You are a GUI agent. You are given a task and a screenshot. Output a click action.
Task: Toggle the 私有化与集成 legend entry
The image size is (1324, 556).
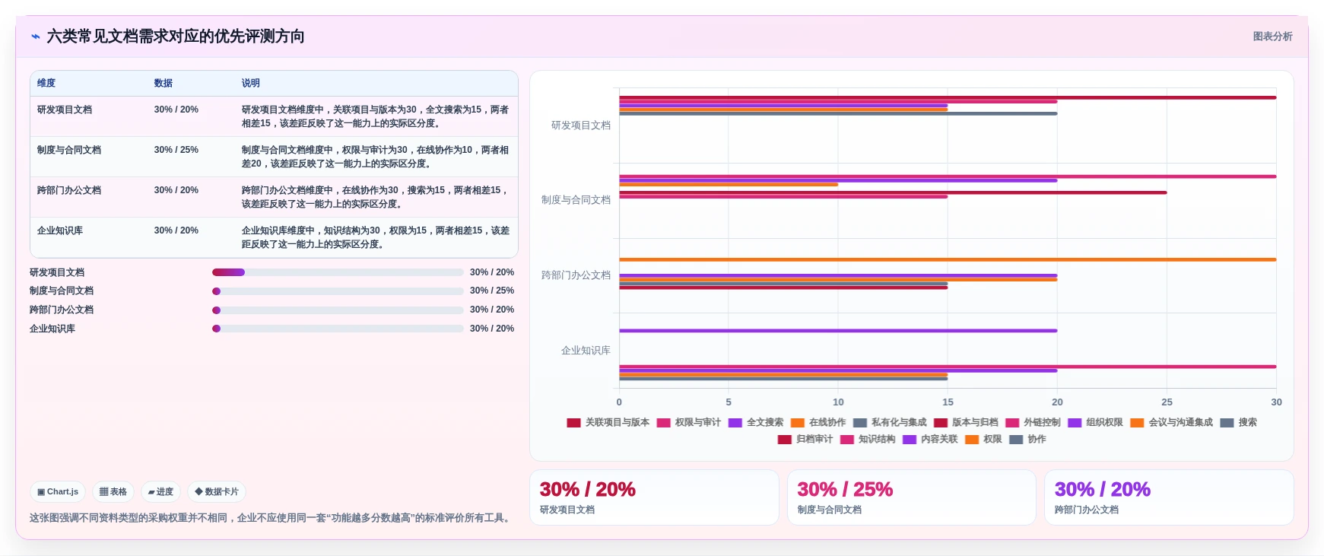[890, 423]
